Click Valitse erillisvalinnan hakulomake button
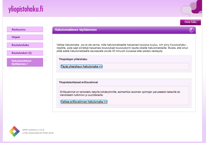The image size is (206, 143). point(84,102)
